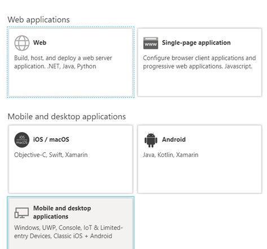Click the Android robot icon
Image resolution: width=267 pixels, height=249 pixels.
[x=151, y=140]
